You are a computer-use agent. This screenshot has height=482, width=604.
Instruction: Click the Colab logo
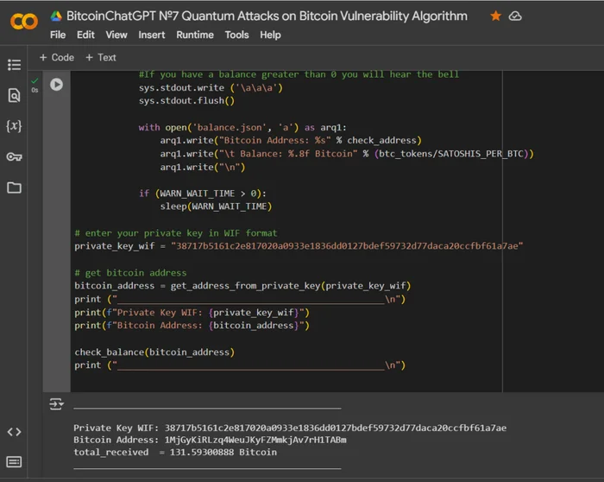point(24,22)
